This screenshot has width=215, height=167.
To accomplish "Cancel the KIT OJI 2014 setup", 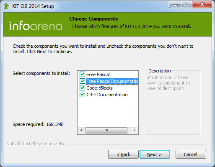I will (x=191, y=154).
